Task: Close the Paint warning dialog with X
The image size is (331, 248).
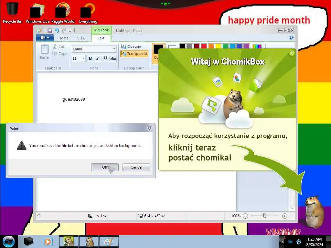Action: click(149, 129)
